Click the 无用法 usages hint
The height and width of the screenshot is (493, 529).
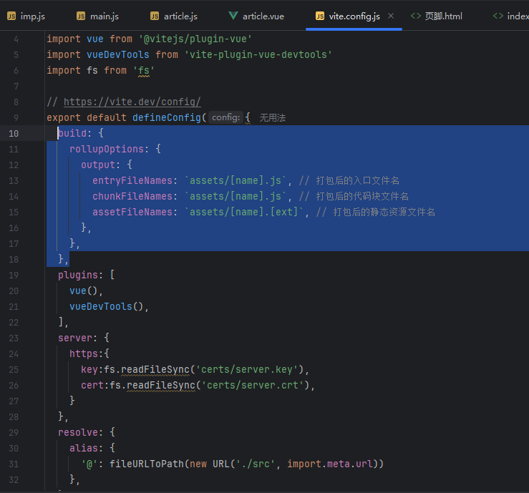[273, 117]
